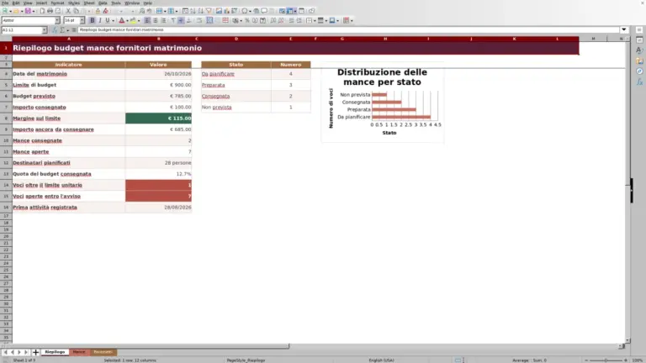Open the Sum function dropdown arrow
The height and width of the screenshot is (363, 646).
tap(67, 30)
